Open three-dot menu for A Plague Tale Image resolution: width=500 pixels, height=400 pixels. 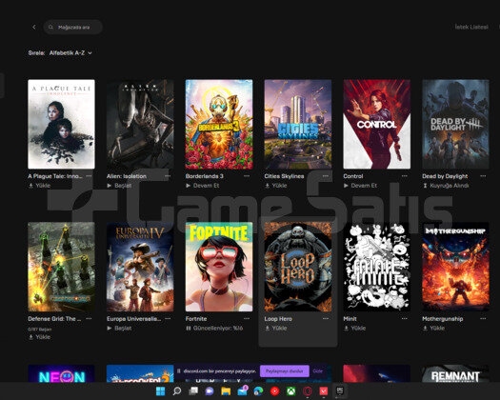[x=89, y=176]
